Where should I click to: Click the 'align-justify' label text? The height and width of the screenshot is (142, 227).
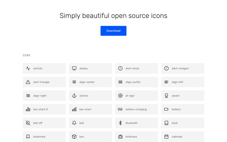tap(133, 82)
